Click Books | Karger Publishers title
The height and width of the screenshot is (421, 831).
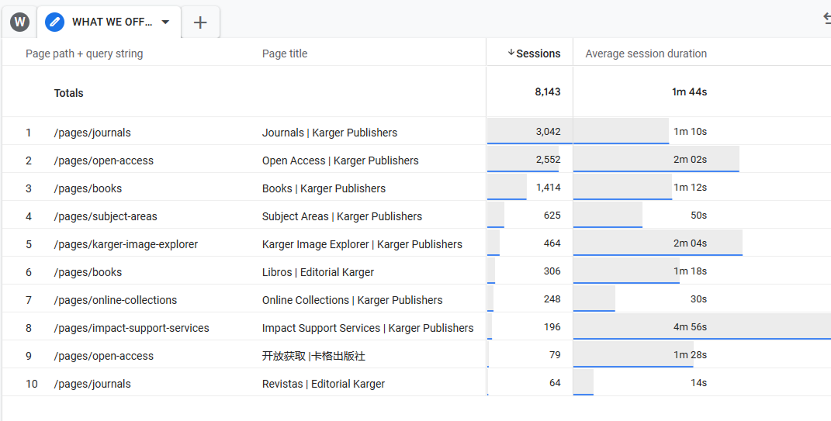[324, 188]
